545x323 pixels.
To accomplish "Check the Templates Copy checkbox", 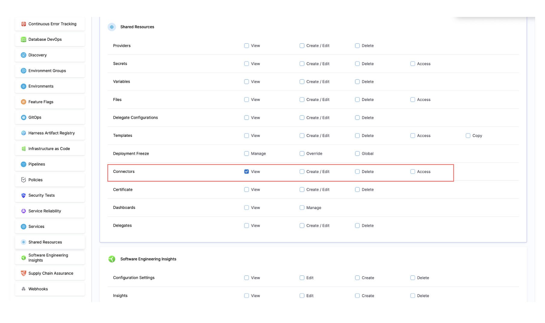I will 468,136.
